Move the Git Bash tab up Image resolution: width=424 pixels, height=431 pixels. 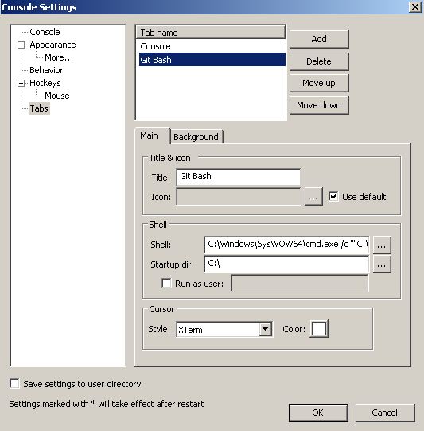(x=319, y=83)
